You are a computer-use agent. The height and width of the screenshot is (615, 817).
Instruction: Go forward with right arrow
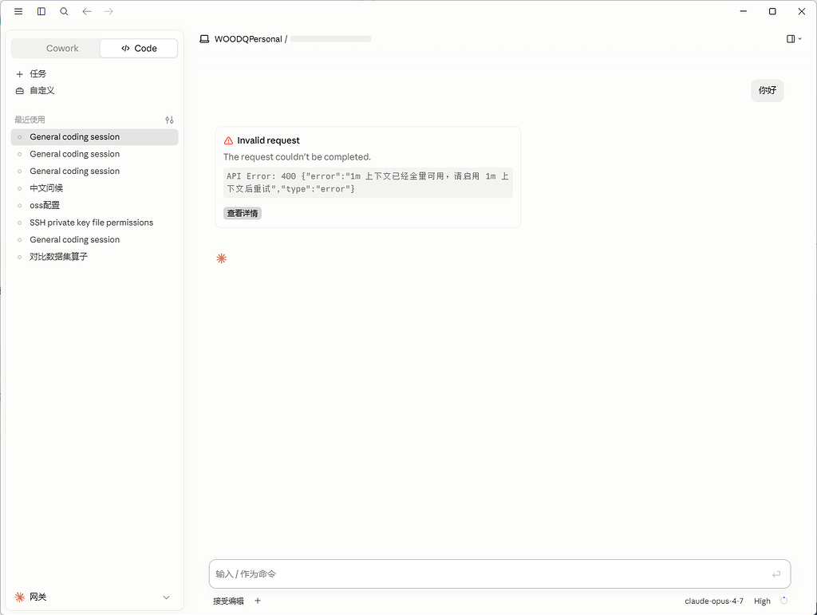[x=109, y=11]
